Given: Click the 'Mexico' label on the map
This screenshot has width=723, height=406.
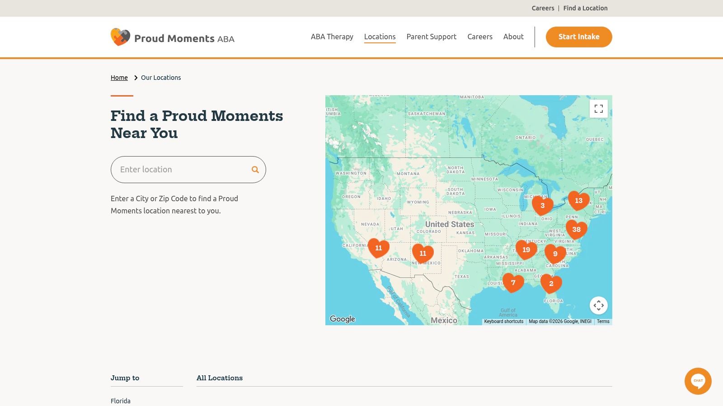Looking at the screenshot, I should [x=444, y=320].
